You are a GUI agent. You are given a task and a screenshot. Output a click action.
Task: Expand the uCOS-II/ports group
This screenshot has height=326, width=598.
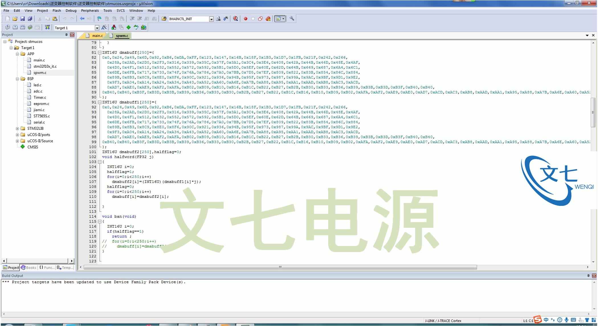point(17,135)
